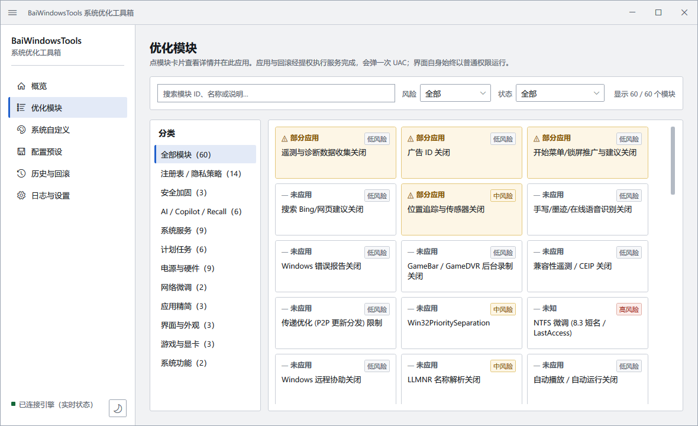
Task: Filter by 注册表 / 隐私策略 (14)
Action: [205, 173]
